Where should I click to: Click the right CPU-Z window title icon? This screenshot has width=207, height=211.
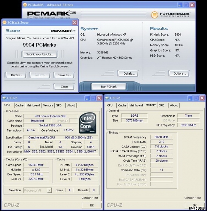(x=107, y=98)
